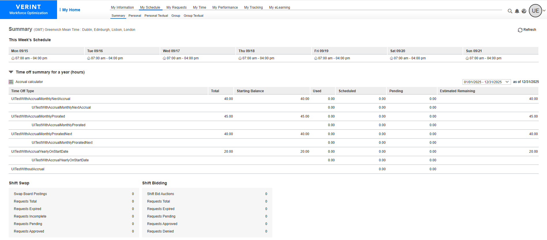Collapse Time off summary section triangle

(x=11, y=72)
